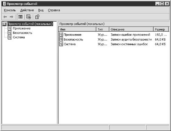Click the Back arrow toolbar icon
The width and height of the screenshot is (171, 131).
[x=5, y=17]
